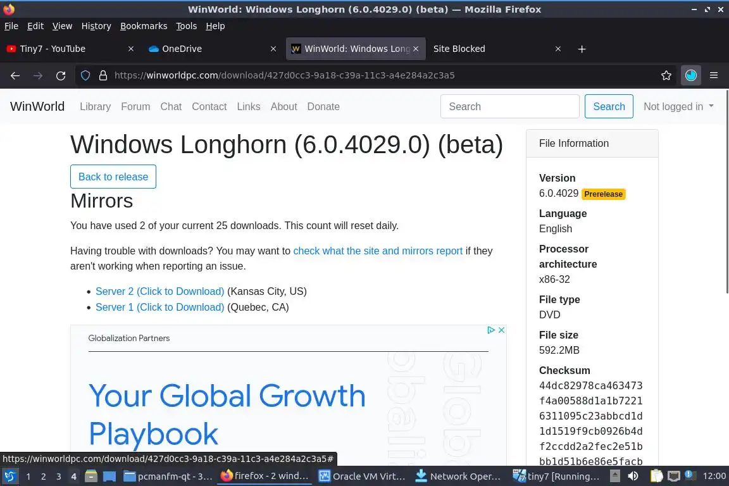The width and height of the screenshot is (729, 486).
Task: Click the Back to release button
Action: pyautogui.click(x=113, y=177)
